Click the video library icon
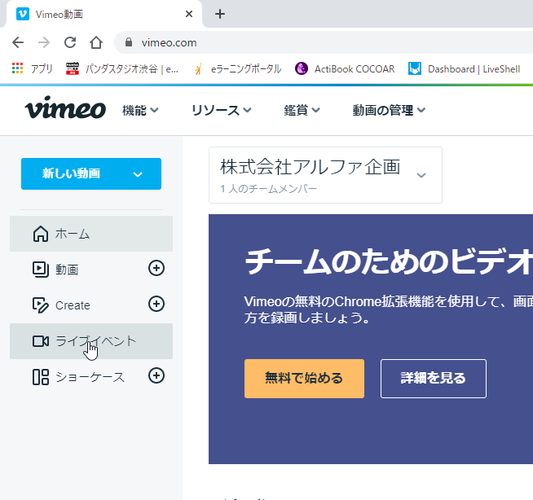The width and height of the screenshot is (533, 500). [x=41, y=270]
